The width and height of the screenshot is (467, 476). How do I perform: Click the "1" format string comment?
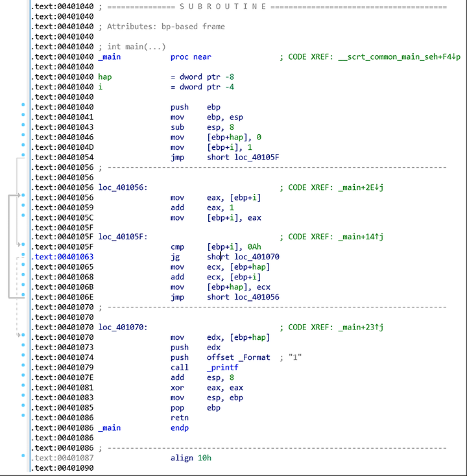295,357
